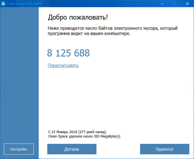Minimize the Clean Space window
This screenshot has height=159, width=194.
click(161, 4)
